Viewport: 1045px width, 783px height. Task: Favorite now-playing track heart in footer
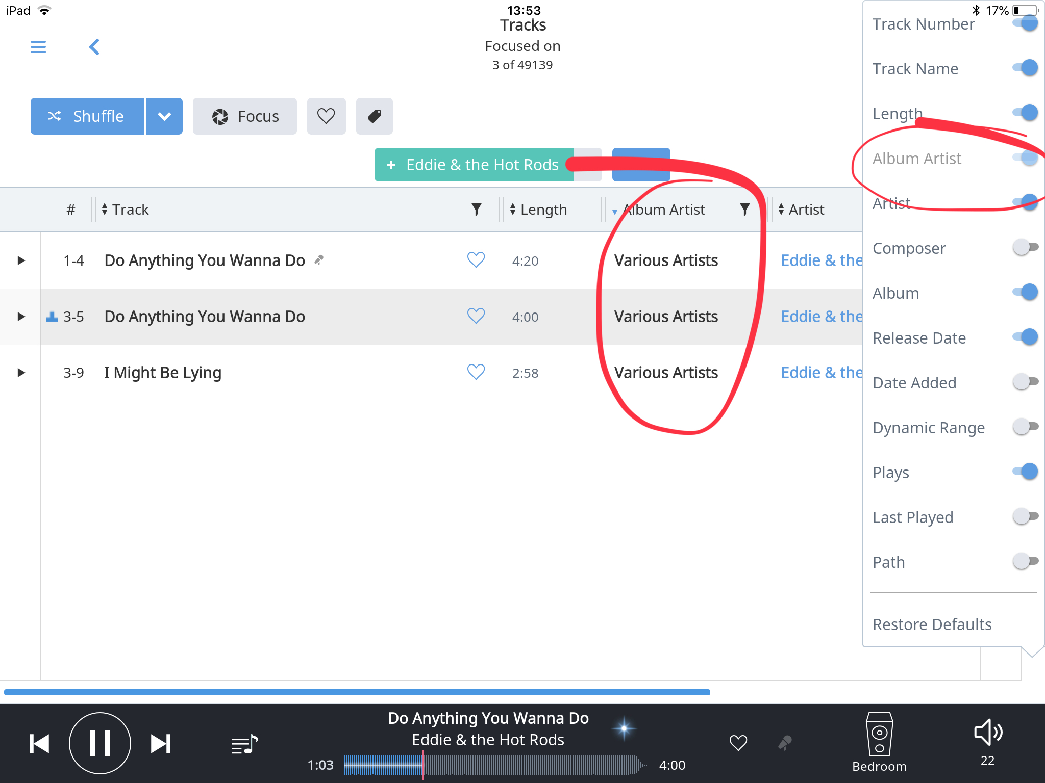(x=738, y=743)
